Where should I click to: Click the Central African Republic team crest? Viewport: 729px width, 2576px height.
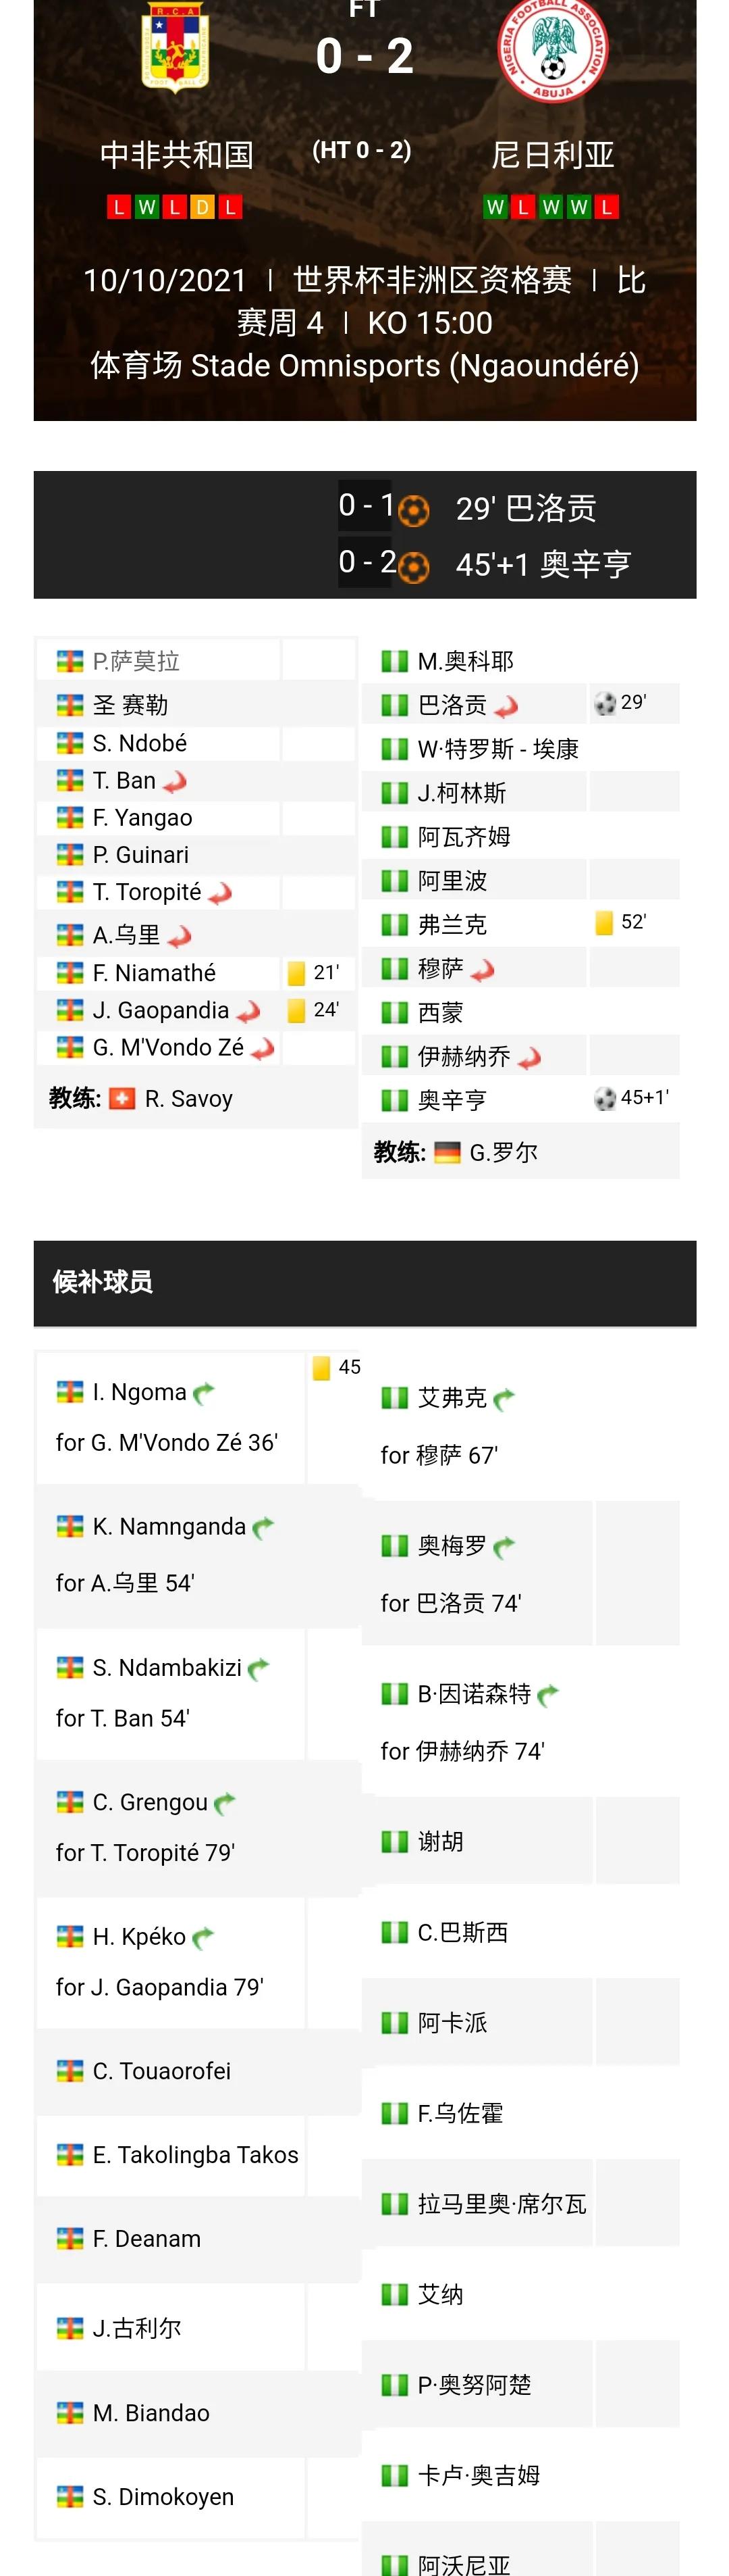pyautogui.click(x=175, y=47)
